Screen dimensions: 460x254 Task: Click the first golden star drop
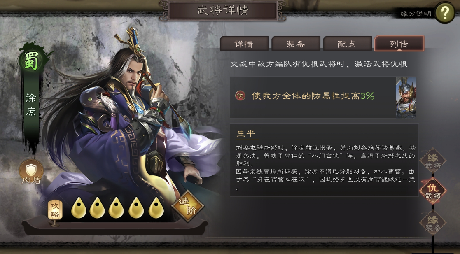click(79, 207)
